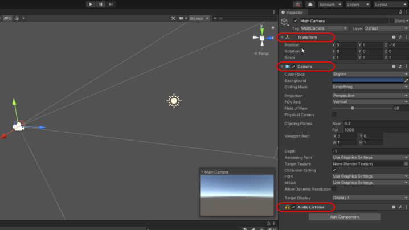Image resolution: width=409 pixels, height=230 pixels.
Task: Click the blue Z axis cone on orientation gizmo
Action: point(269,38)
